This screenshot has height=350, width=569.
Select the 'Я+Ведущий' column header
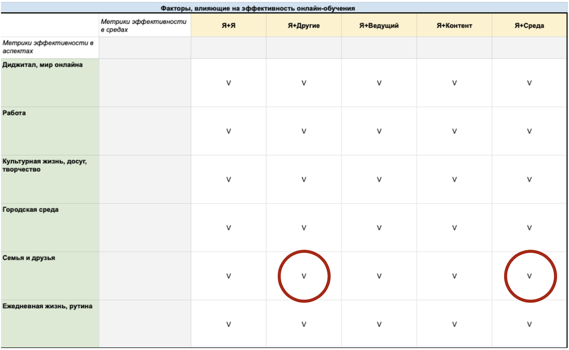379,26
